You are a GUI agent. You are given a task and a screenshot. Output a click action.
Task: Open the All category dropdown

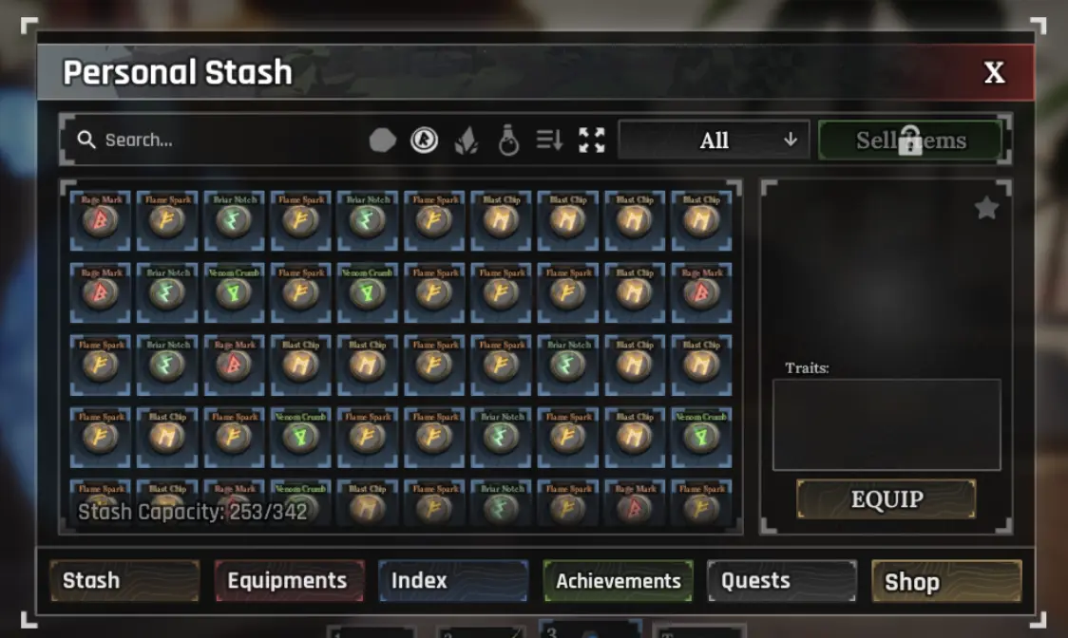[x=714, y=141]
